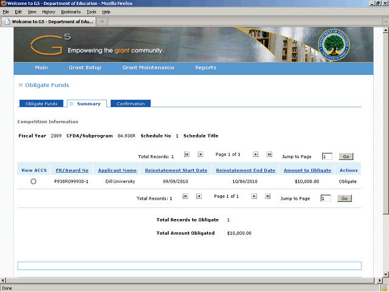Screen dimensions: 389x292
Task: Open Grant Setup navigation item
Action: (x=85, y=68)
